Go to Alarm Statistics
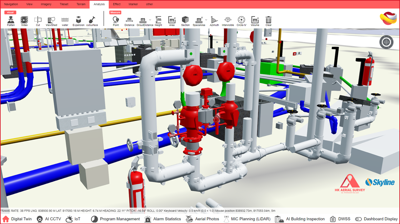The height and width of the screenshot is (224, 400). coord(163,219)
